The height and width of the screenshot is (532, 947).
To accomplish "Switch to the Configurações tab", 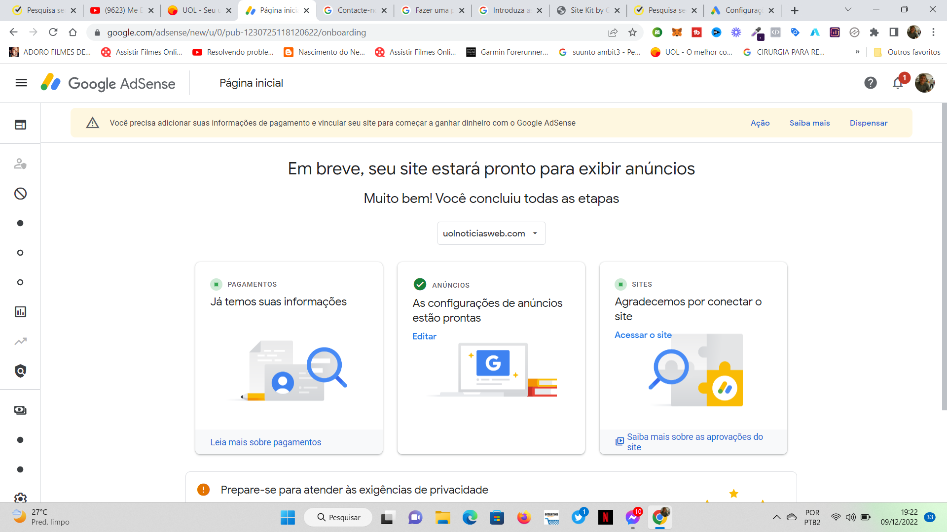I will tap(743, 10).
